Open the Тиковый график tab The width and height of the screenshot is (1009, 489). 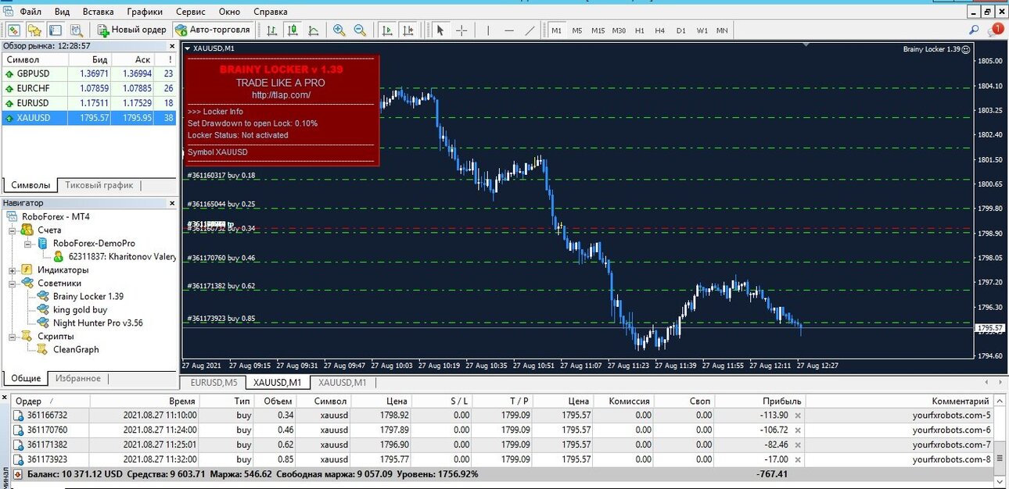(99, 185)
